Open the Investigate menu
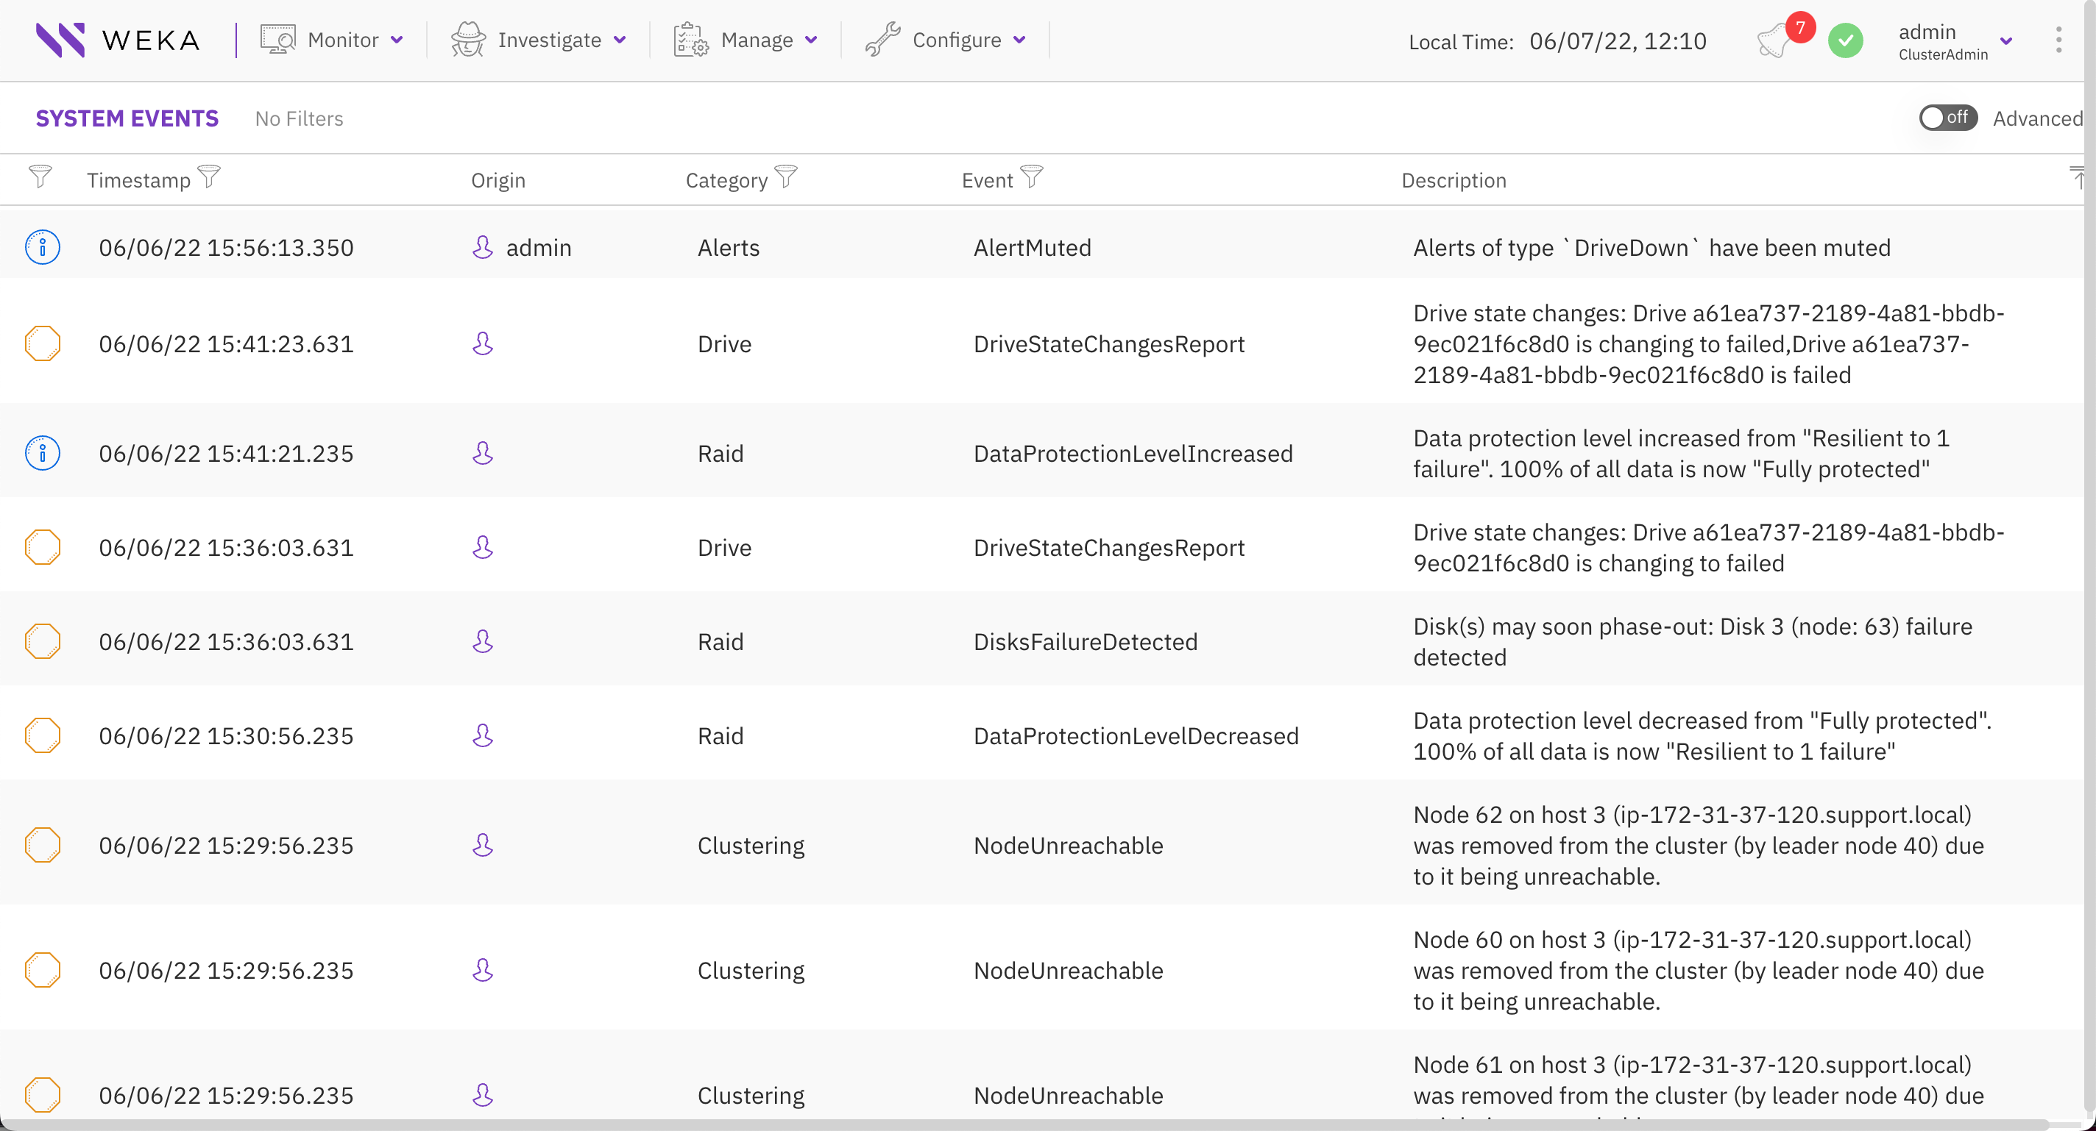The height and width of the screenshot is (1131, 2096). click(x=550, y=39)
